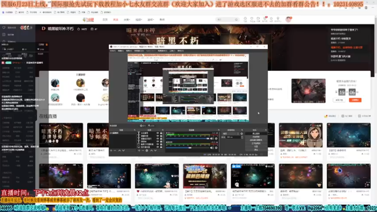Click 停止直播 stop streaming button in OBS
This screenshot has width=377, height=212.
(x=256, y=133)
